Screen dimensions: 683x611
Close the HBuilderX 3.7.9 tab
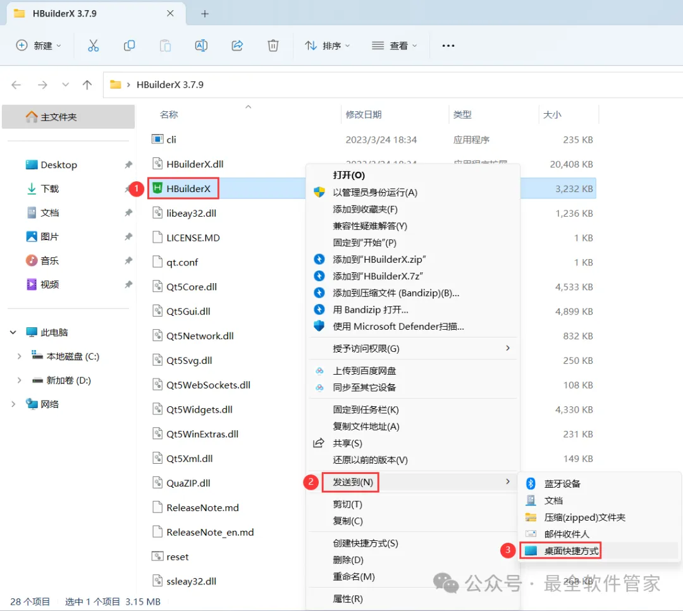click(x=170, y=13)
